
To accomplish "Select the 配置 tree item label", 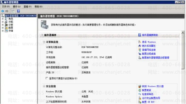I will click(x=11, y=28).
